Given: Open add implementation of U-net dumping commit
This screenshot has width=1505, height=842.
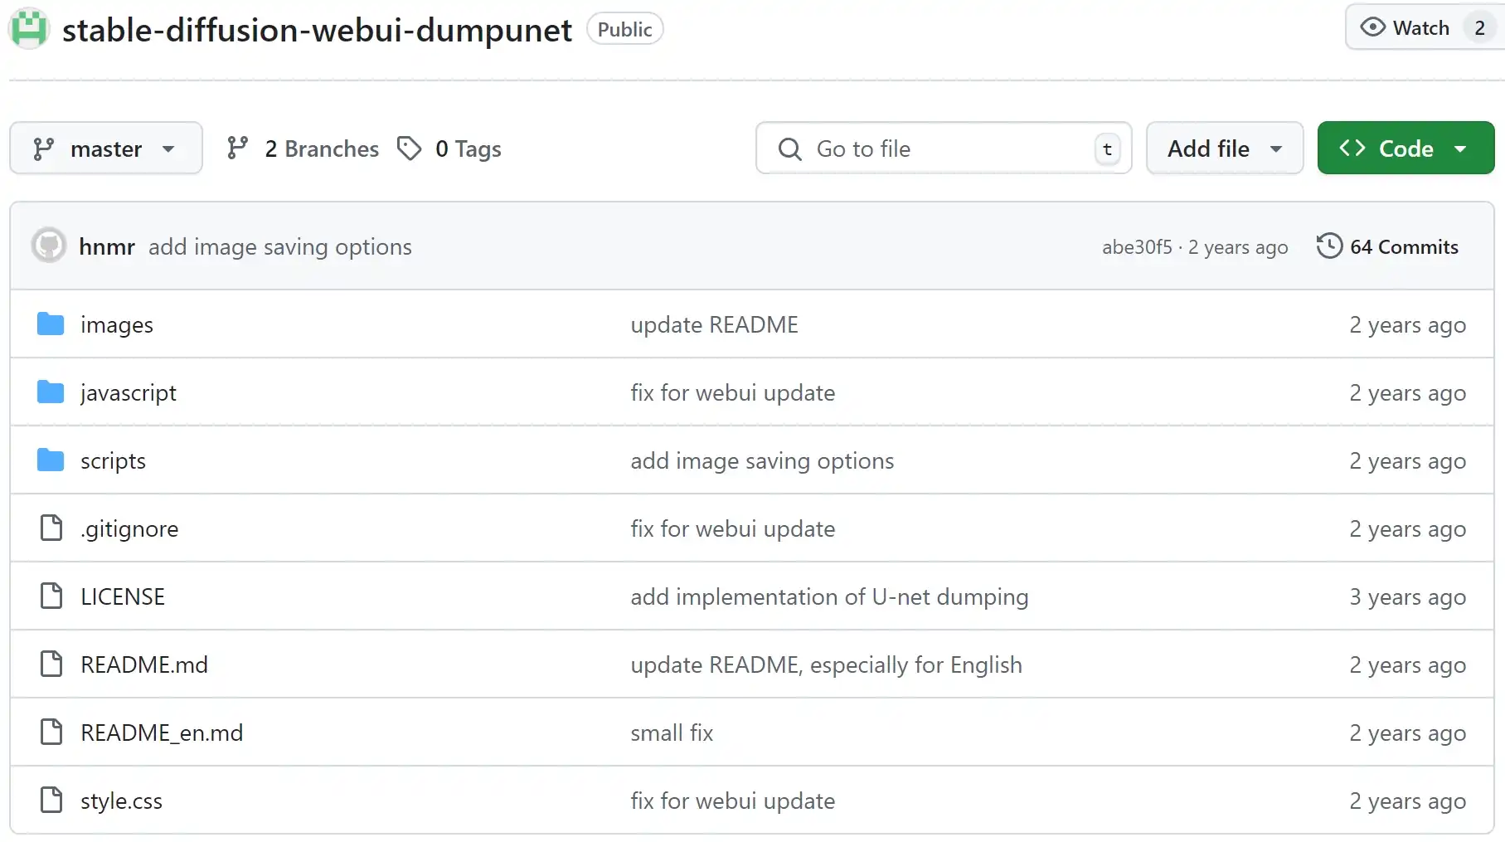Looking at the screenshot, I should pos(829,596).
